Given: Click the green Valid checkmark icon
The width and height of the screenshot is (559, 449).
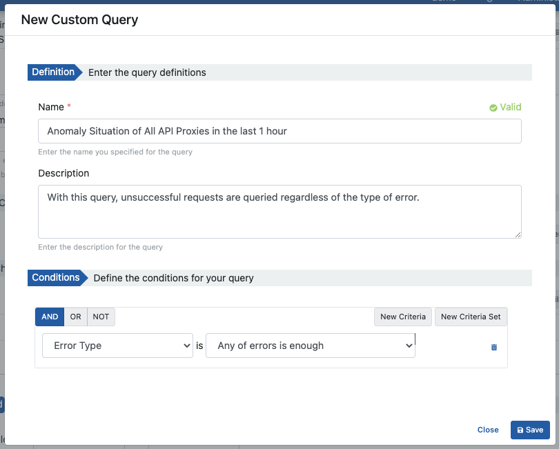Looking at the screenshot, I should point(493,108).
